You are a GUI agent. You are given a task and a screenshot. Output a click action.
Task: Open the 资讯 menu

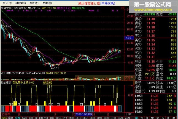tap(7, 3)
